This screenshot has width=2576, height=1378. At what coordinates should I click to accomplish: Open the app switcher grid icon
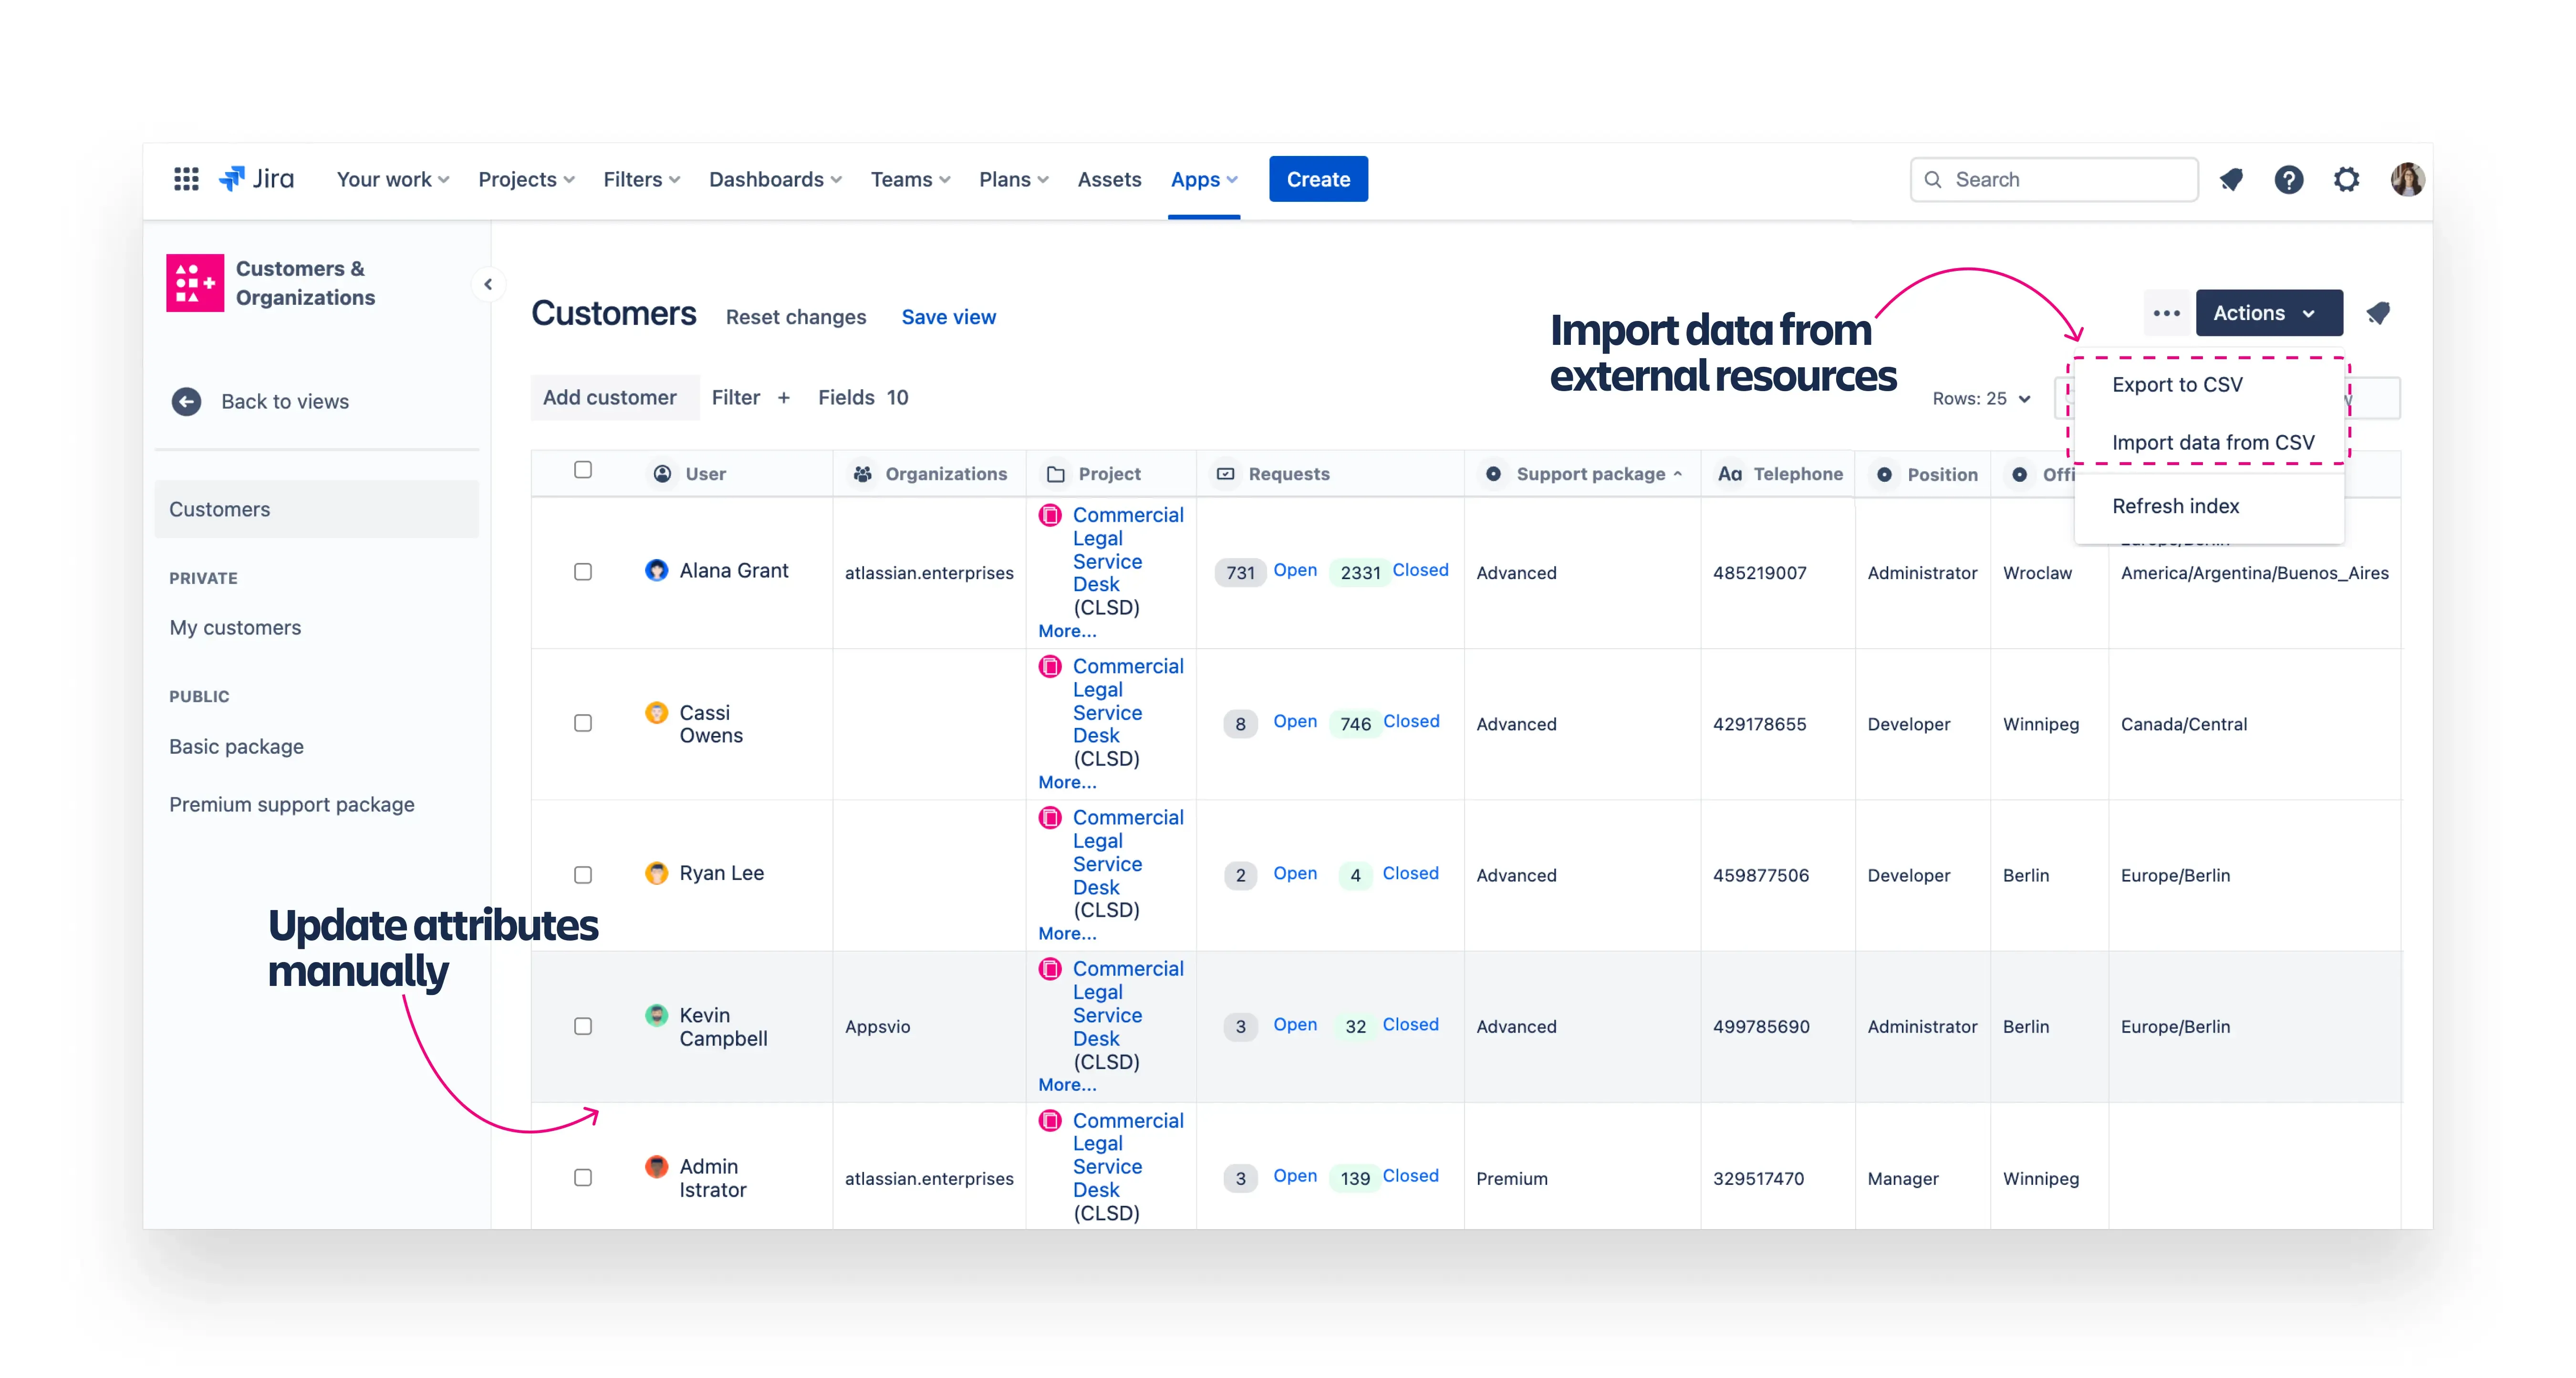tap(186, 179)
